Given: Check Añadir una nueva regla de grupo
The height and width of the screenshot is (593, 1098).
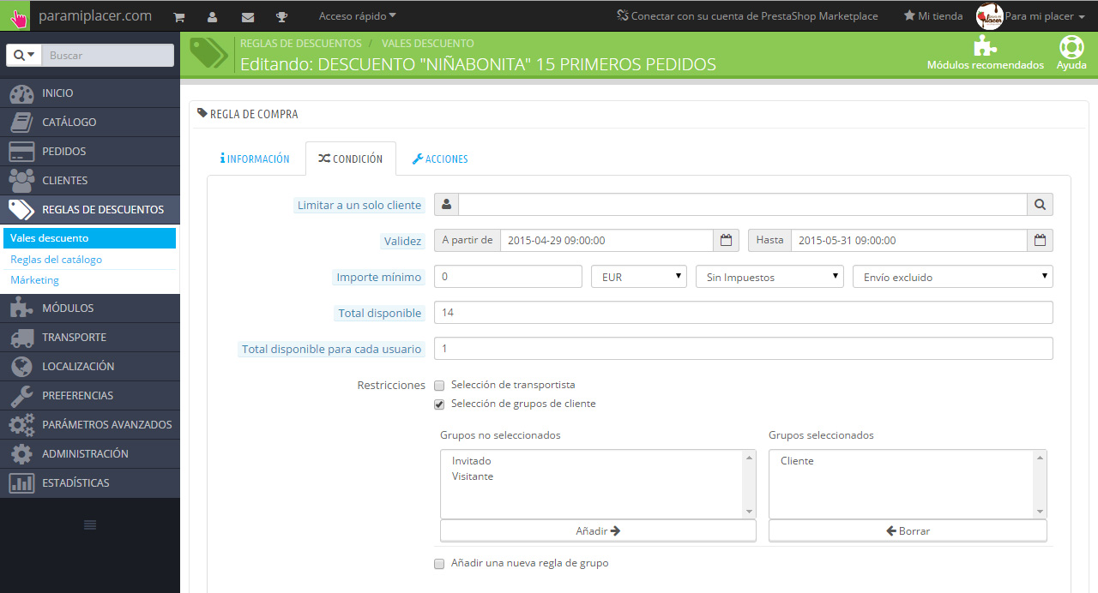Looking at the screenshot, I should [x=439, y=564].
